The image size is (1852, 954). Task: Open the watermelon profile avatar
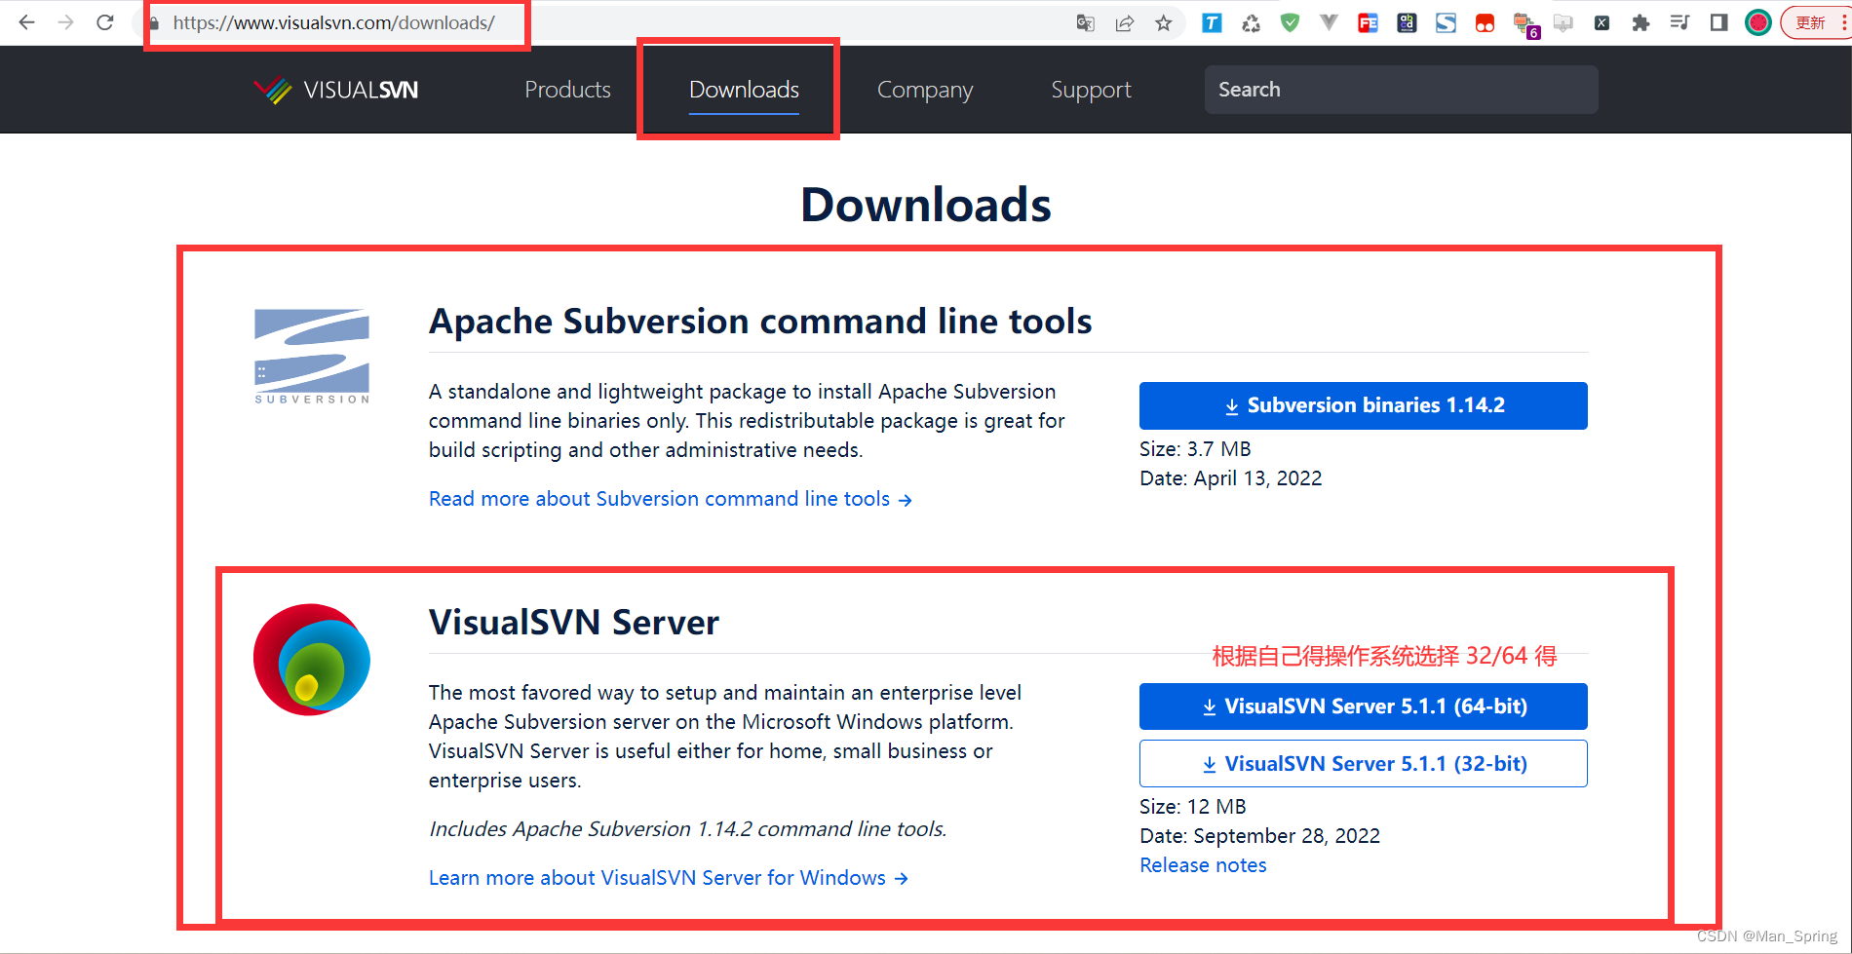[1757, 22]
